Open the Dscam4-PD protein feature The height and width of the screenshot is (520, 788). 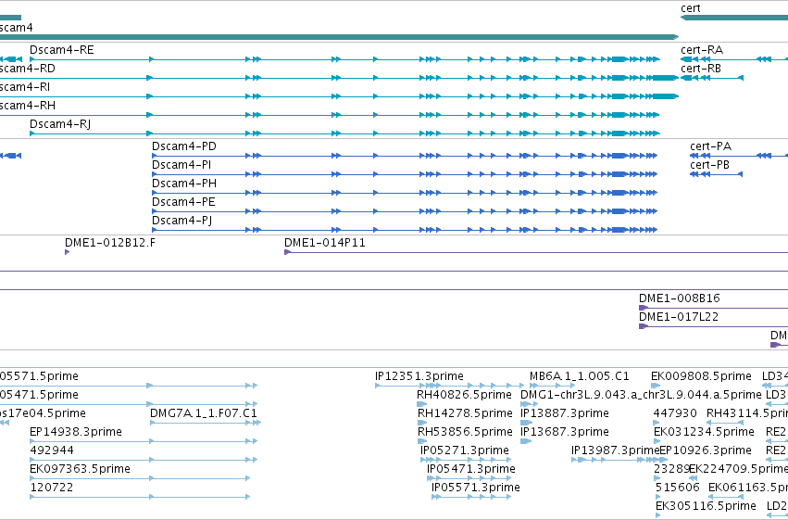coord(405,156)
